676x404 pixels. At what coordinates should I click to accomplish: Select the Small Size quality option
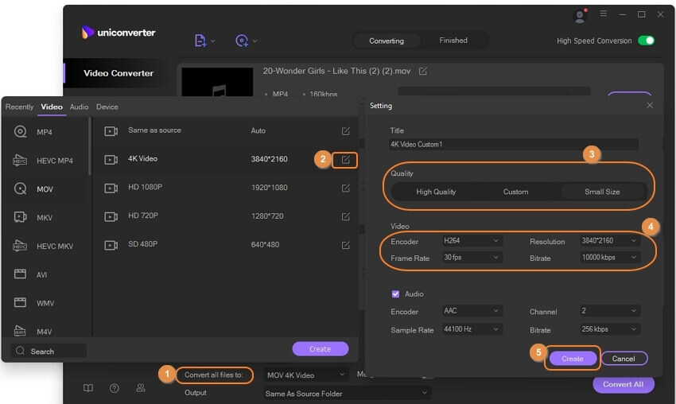coord(600,192)
